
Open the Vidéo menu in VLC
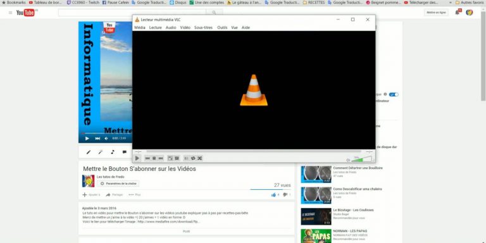pos(185,28)
